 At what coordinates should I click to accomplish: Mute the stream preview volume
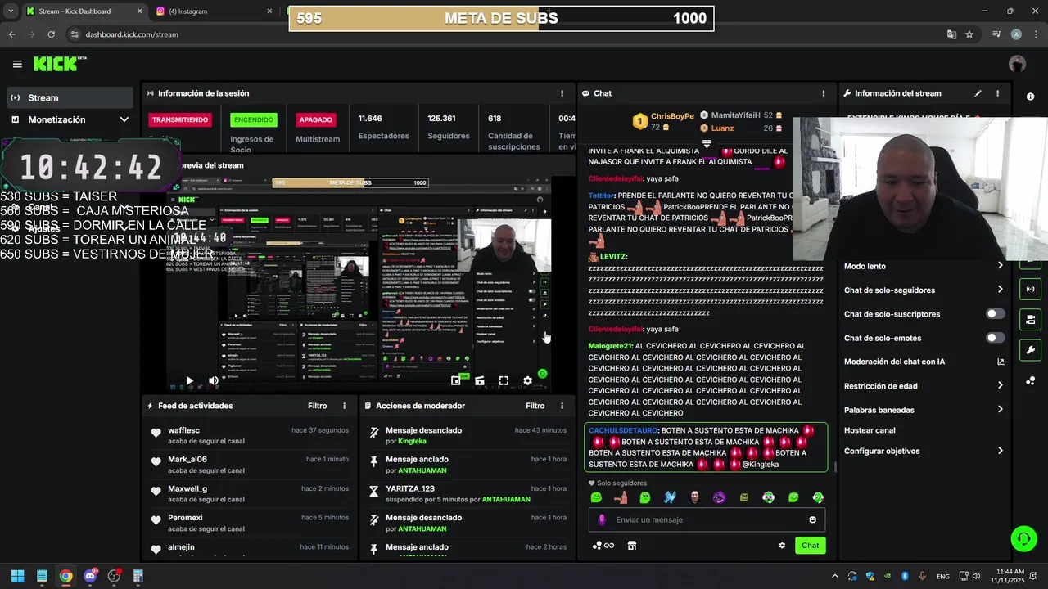pyautogui.click(x=214, y=380)
